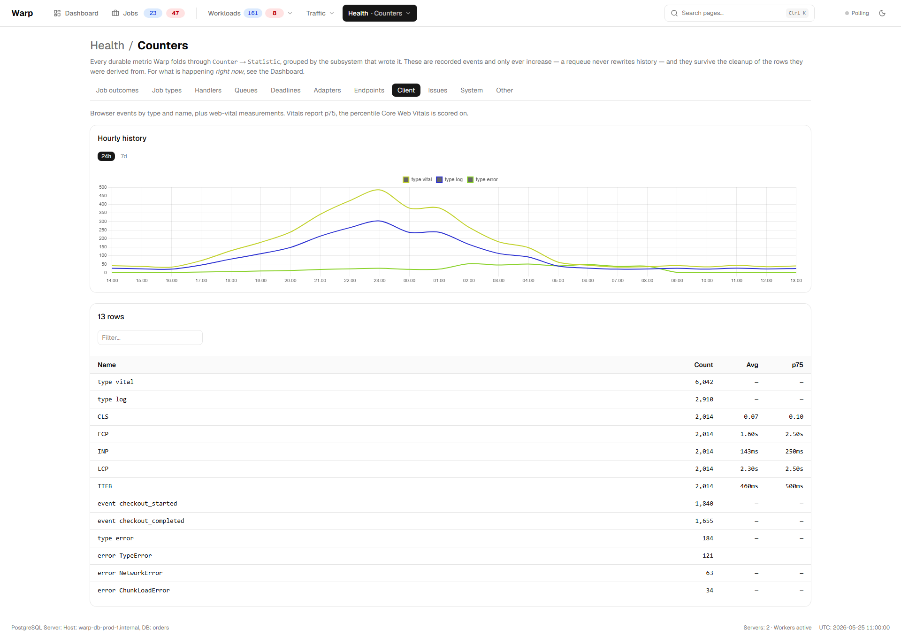
Task: Go to Health breadcrumb link
Action: click(x=107, y=46)
